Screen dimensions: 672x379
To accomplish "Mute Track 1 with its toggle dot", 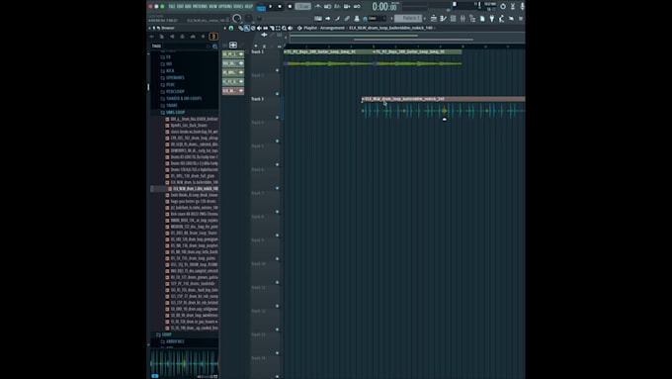I will click(x=278, y=70).
